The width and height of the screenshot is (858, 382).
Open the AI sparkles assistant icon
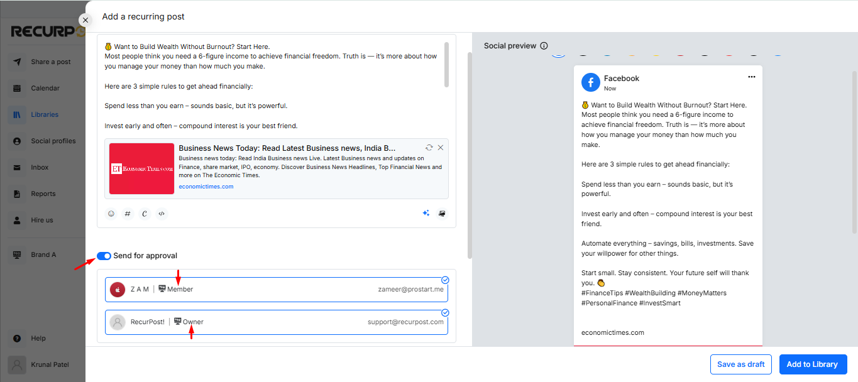coord(426,214)
